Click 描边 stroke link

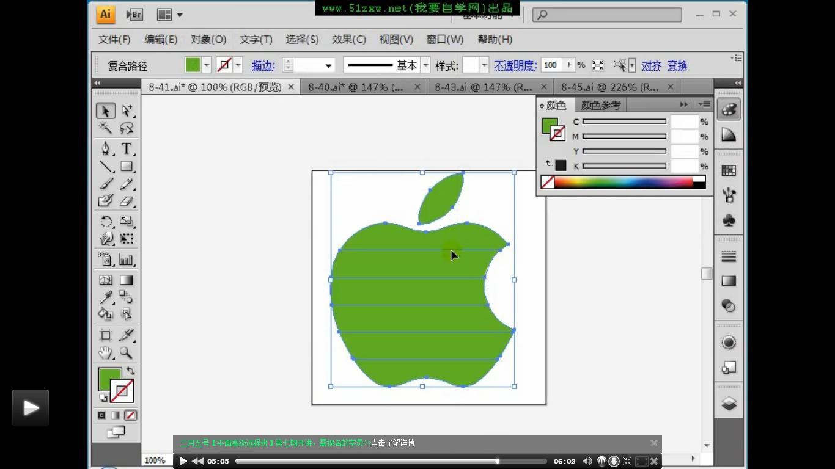click(263, 65)
